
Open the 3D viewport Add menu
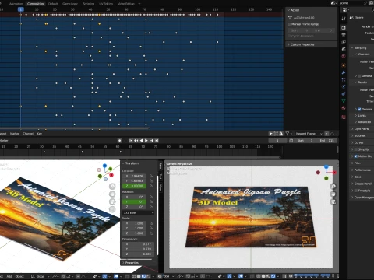click(x=9, y=277)
